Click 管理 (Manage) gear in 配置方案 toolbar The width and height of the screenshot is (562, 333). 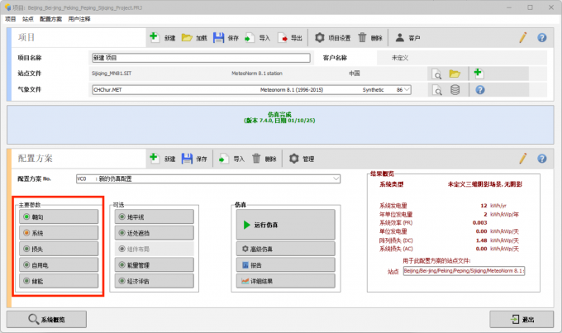300,158
